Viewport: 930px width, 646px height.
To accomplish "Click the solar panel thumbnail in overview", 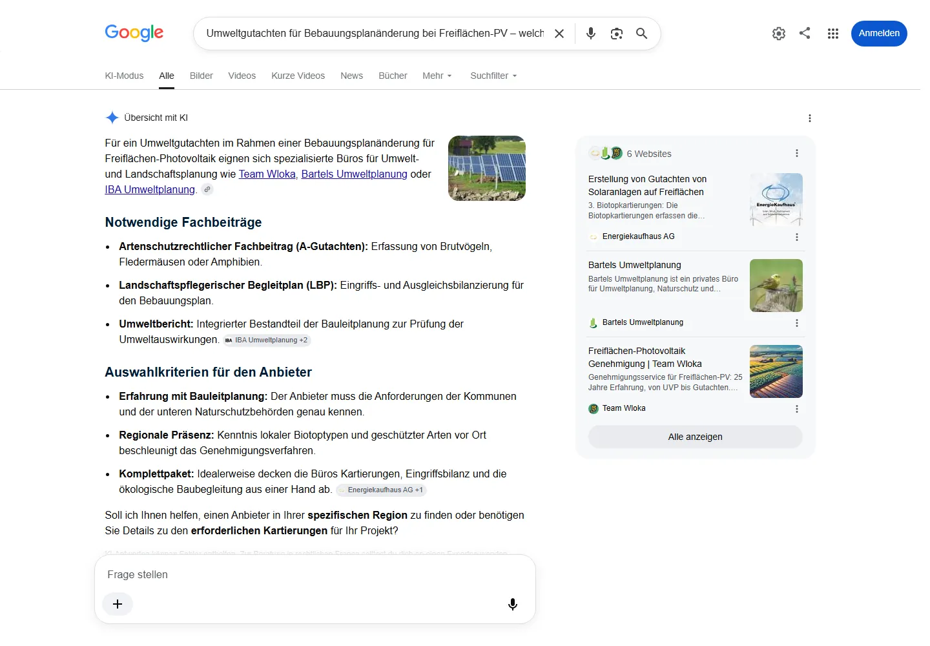I will tap(487, 168).
